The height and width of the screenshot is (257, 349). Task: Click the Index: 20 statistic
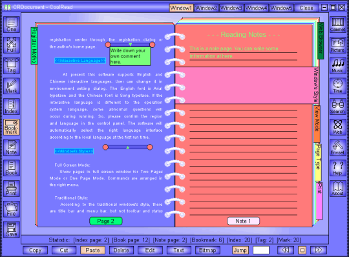[x=240, y=240]
